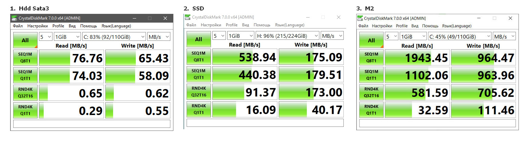
Task: Click the 65.43 write result in Hdd Sata3
Action: [138, 58]
